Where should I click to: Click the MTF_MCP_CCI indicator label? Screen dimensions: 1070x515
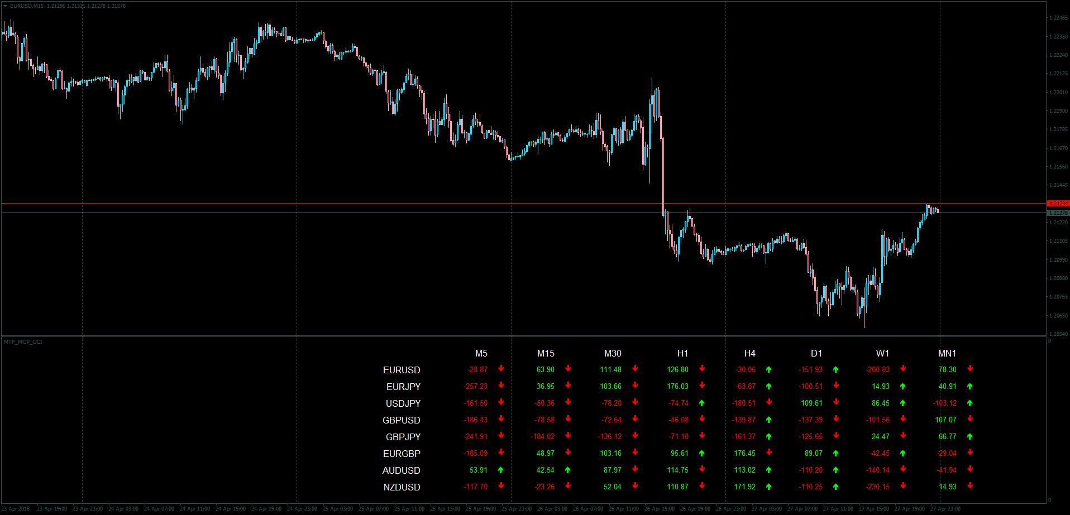tap(23, 341)
